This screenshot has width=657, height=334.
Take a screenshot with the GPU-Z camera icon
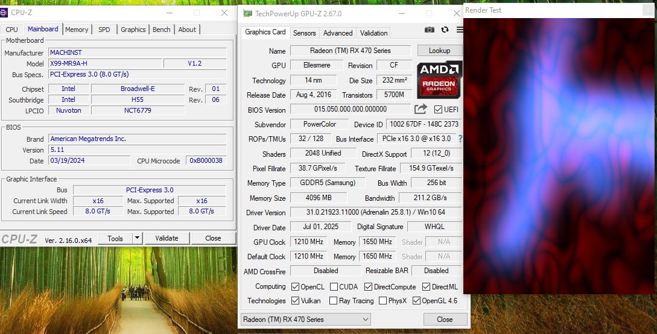430,30
